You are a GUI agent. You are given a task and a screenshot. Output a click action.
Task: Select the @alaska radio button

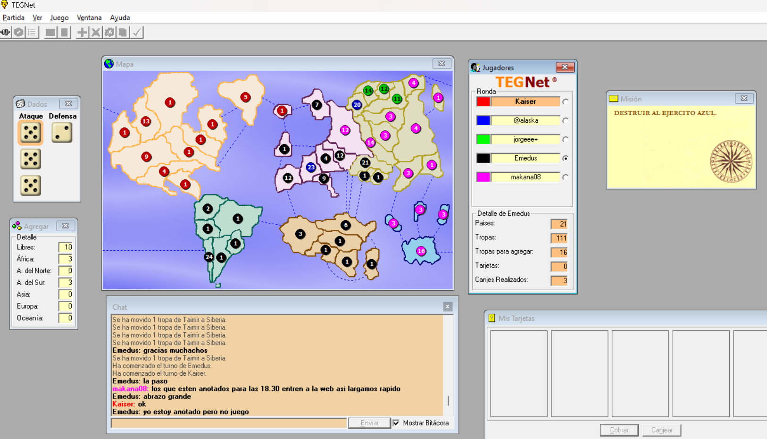(565, 120)
